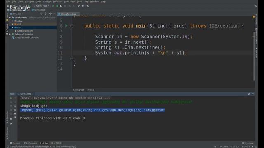Click the Favorites side tab on left edge
This screenshot has width=264, height=148.
click(x=7, y=117)
